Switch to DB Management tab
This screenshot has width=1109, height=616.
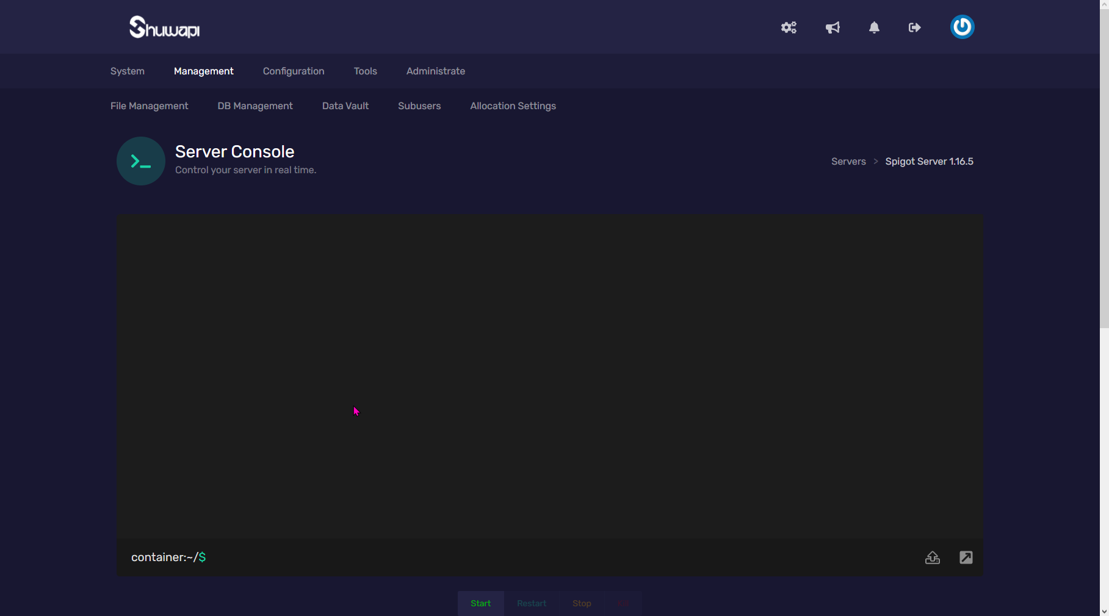(255, 106)
